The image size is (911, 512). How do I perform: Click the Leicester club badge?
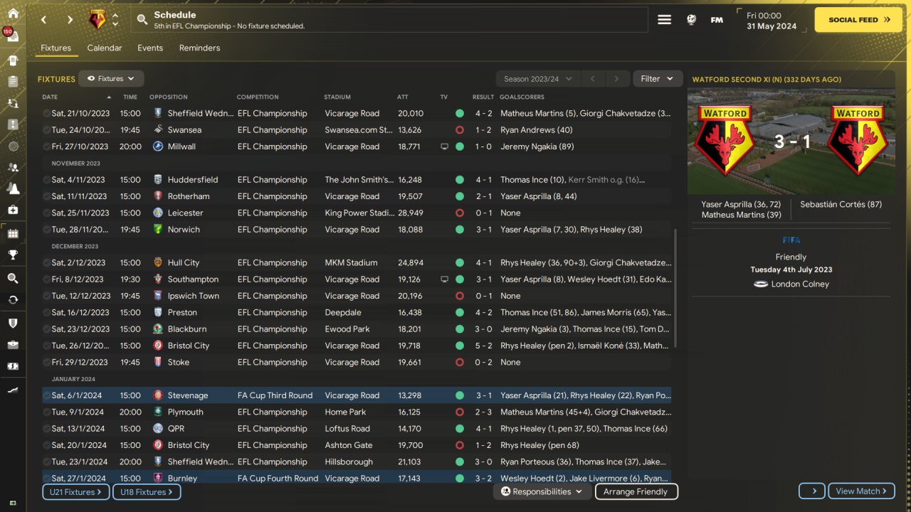tap(158, 213)
